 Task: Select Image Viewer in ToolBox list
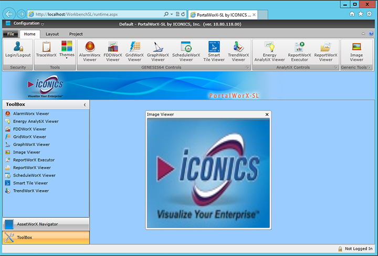[46, 152]
